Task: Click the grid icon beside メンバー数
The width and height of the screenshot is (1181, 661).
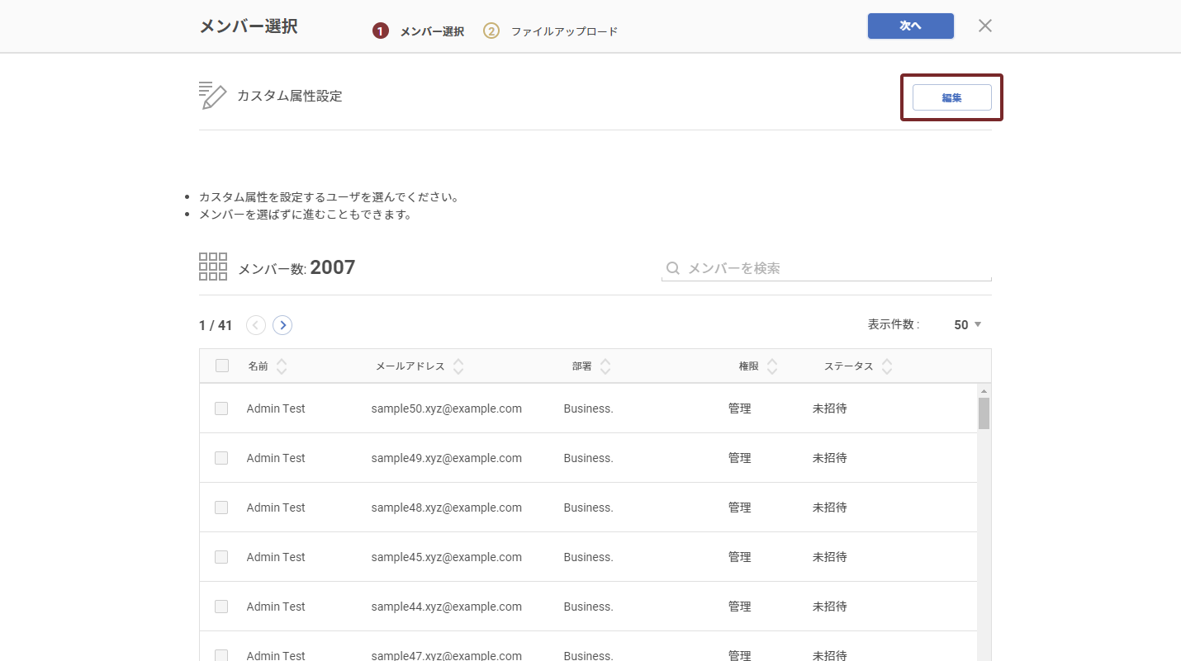Action: pyautogui.click(x=213, y=267)
